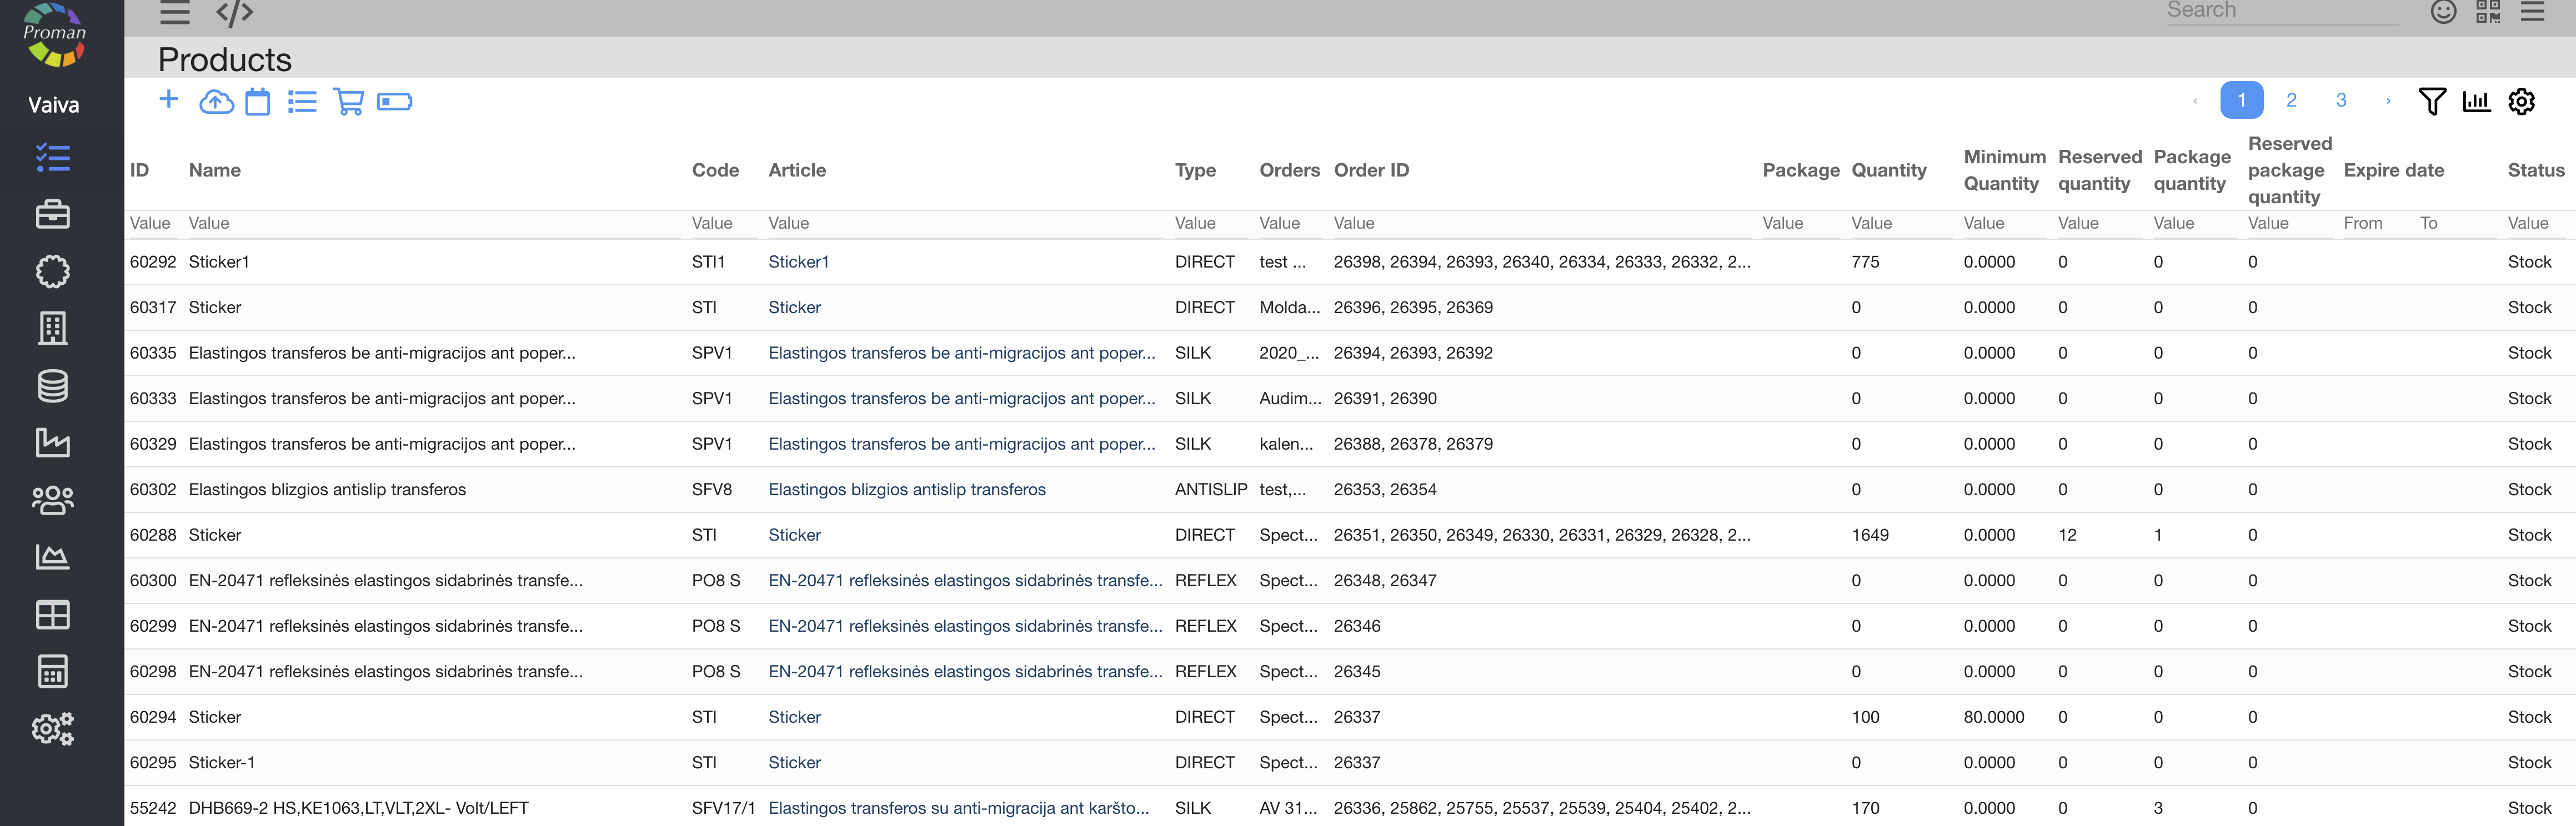
Task: Switch to page 3
Action: coord(2341,101)
